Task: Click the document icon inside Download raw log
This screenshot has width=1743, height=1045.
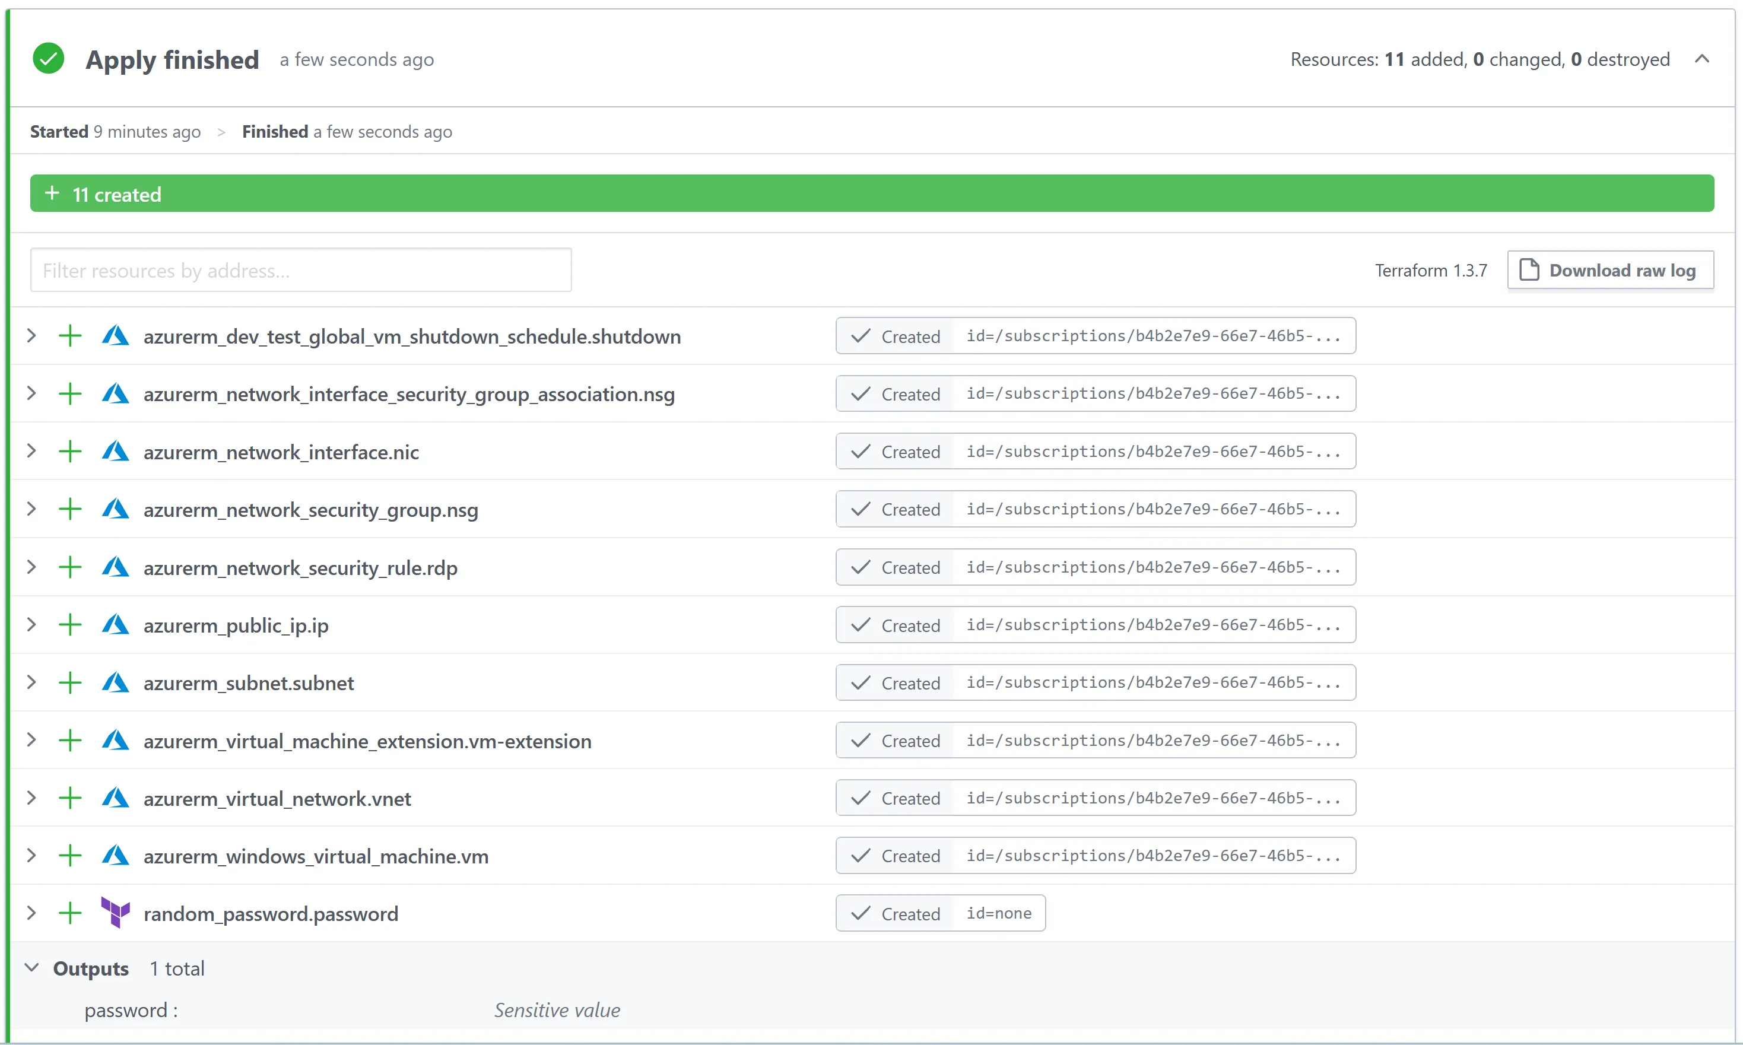Action: click(1529, 269)
